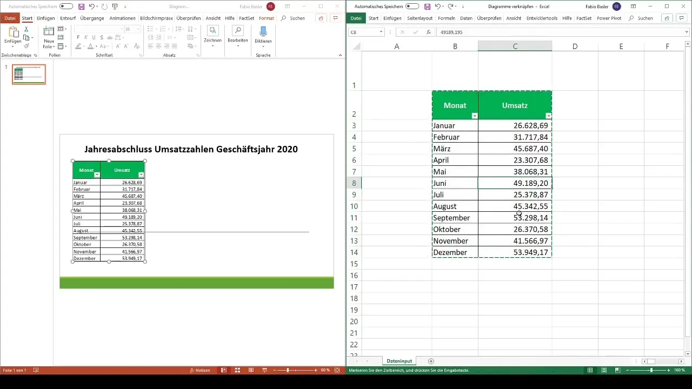The width and height of the screenshot is (692, 389).
Task: Click the comments icon in PowerPoint title area
Action: [x=336, y=18]
